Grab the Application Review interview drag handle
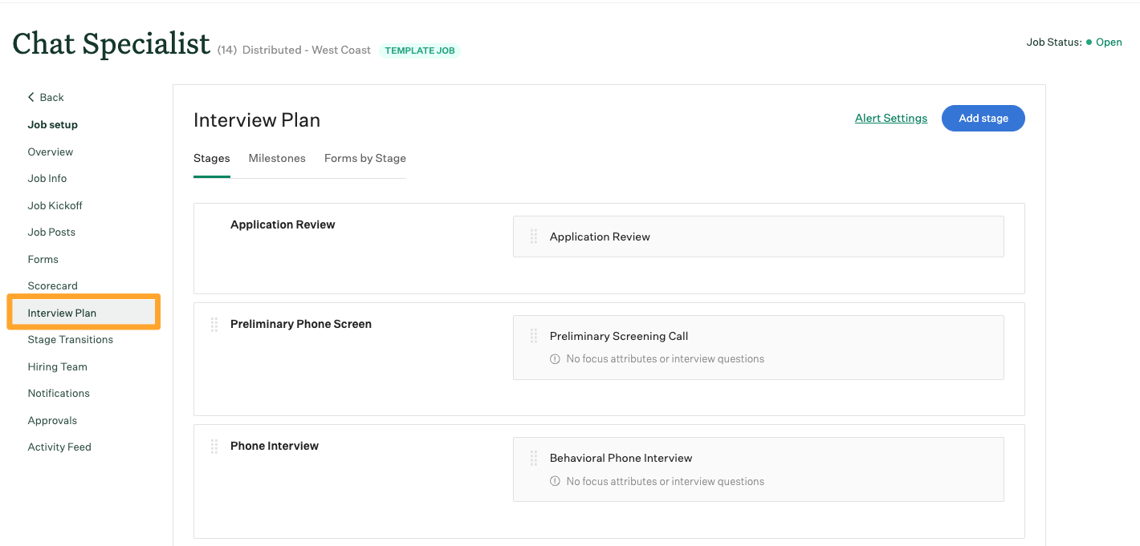Viewport: 1140px width, 546px height. click(533, 236)
